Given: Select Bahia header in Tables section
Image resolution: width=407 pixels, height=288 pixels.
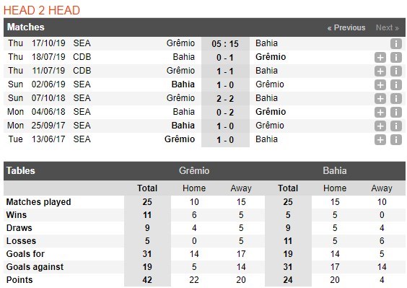Looking at the screenshot, I should [x=335, y=170].
